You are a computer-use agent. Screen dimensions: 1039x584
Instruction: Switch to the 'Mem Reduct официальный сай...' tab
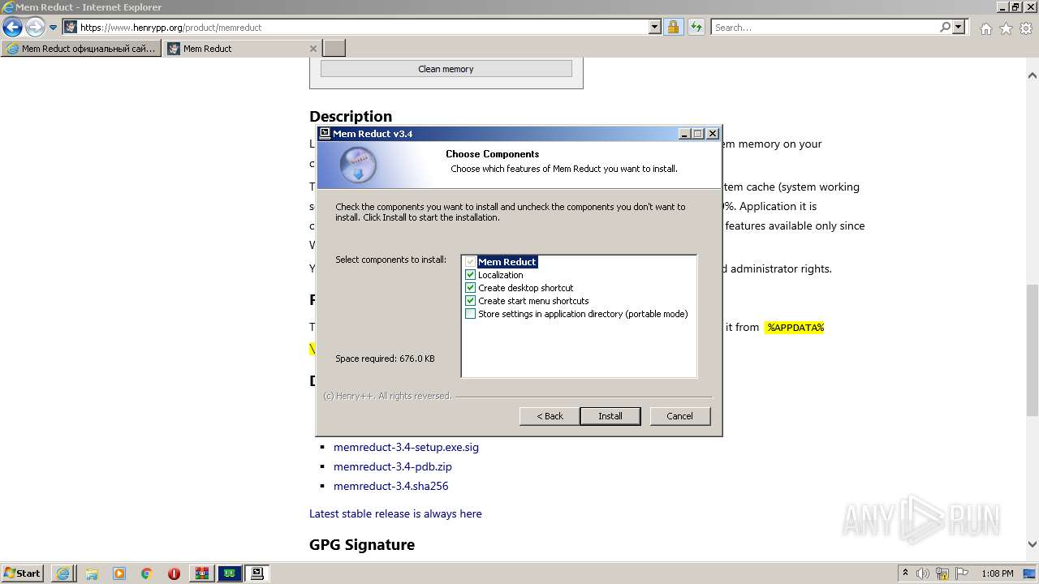81,49
